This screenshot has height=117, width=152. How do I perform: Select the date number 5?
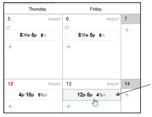(9, 19)
